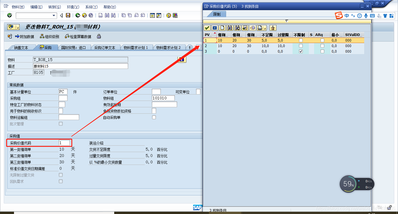Image resolution: width=398 pixels, height=214 pixels.
Task: Go to previous page icon in main toolbar
Action: coord(130,15)
